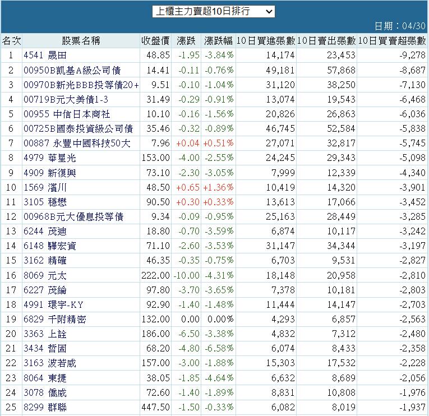Image resolution: width=429 pixels, height=416 pixels.
Task: Select stock 6227 茂綸
Action: click(45, 290)
